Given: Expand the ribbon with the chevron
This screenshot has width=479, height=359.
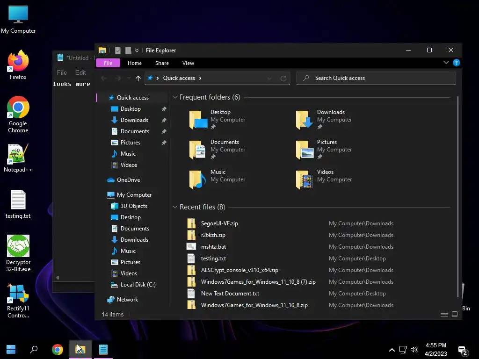Looking at the screenshot, I should [x=446, y=63].
